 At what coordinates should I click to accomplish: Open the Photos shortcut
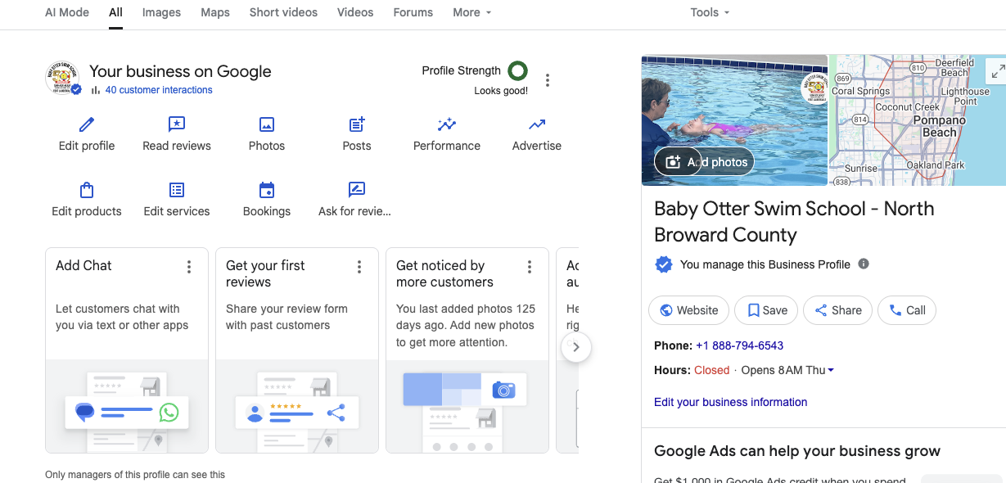[x=267, y=134]
